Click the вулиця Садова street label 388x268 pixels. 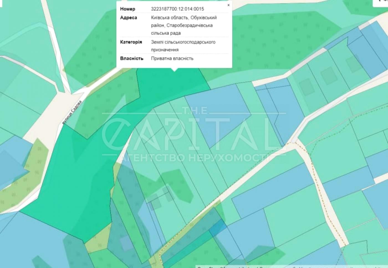pos(72,112)
